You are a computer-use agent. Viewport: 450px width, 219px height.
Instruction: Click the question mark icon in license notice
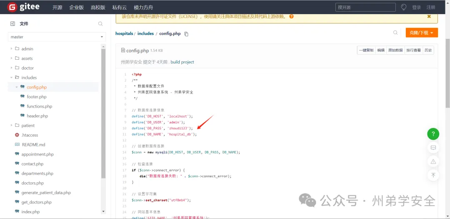(291, 16)
